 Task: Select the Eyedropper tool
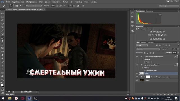click(3, 31)
